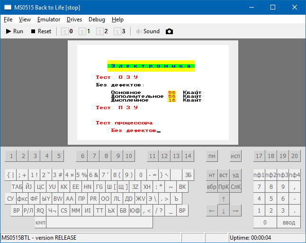Click function key 14 on virtual keyboard
Screen dimensions: 306x243
pos(188,156)
